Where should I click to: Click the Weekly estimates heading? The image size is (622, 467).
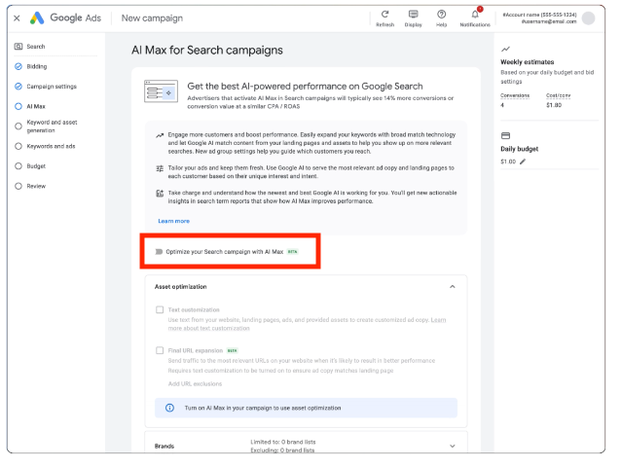pos(528,62)
